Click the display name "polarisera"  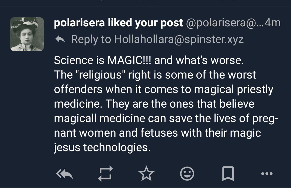tap(79, 23)
